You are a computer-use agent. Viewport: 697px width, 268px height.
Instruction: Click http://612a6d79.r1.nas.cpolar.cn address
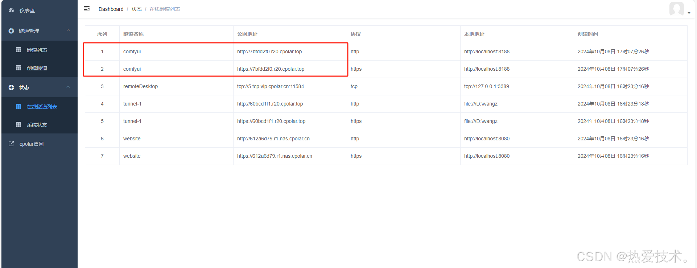tap(273, 139)
